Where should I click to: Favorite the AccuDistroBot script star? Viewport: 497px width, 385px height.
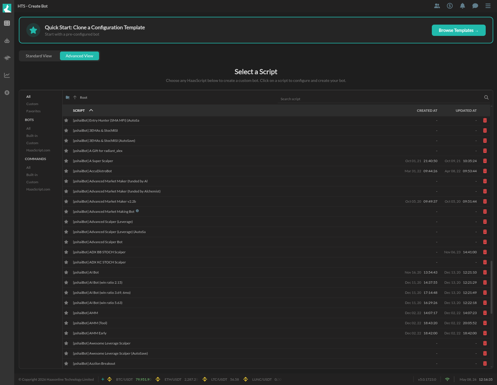point(66,171)
